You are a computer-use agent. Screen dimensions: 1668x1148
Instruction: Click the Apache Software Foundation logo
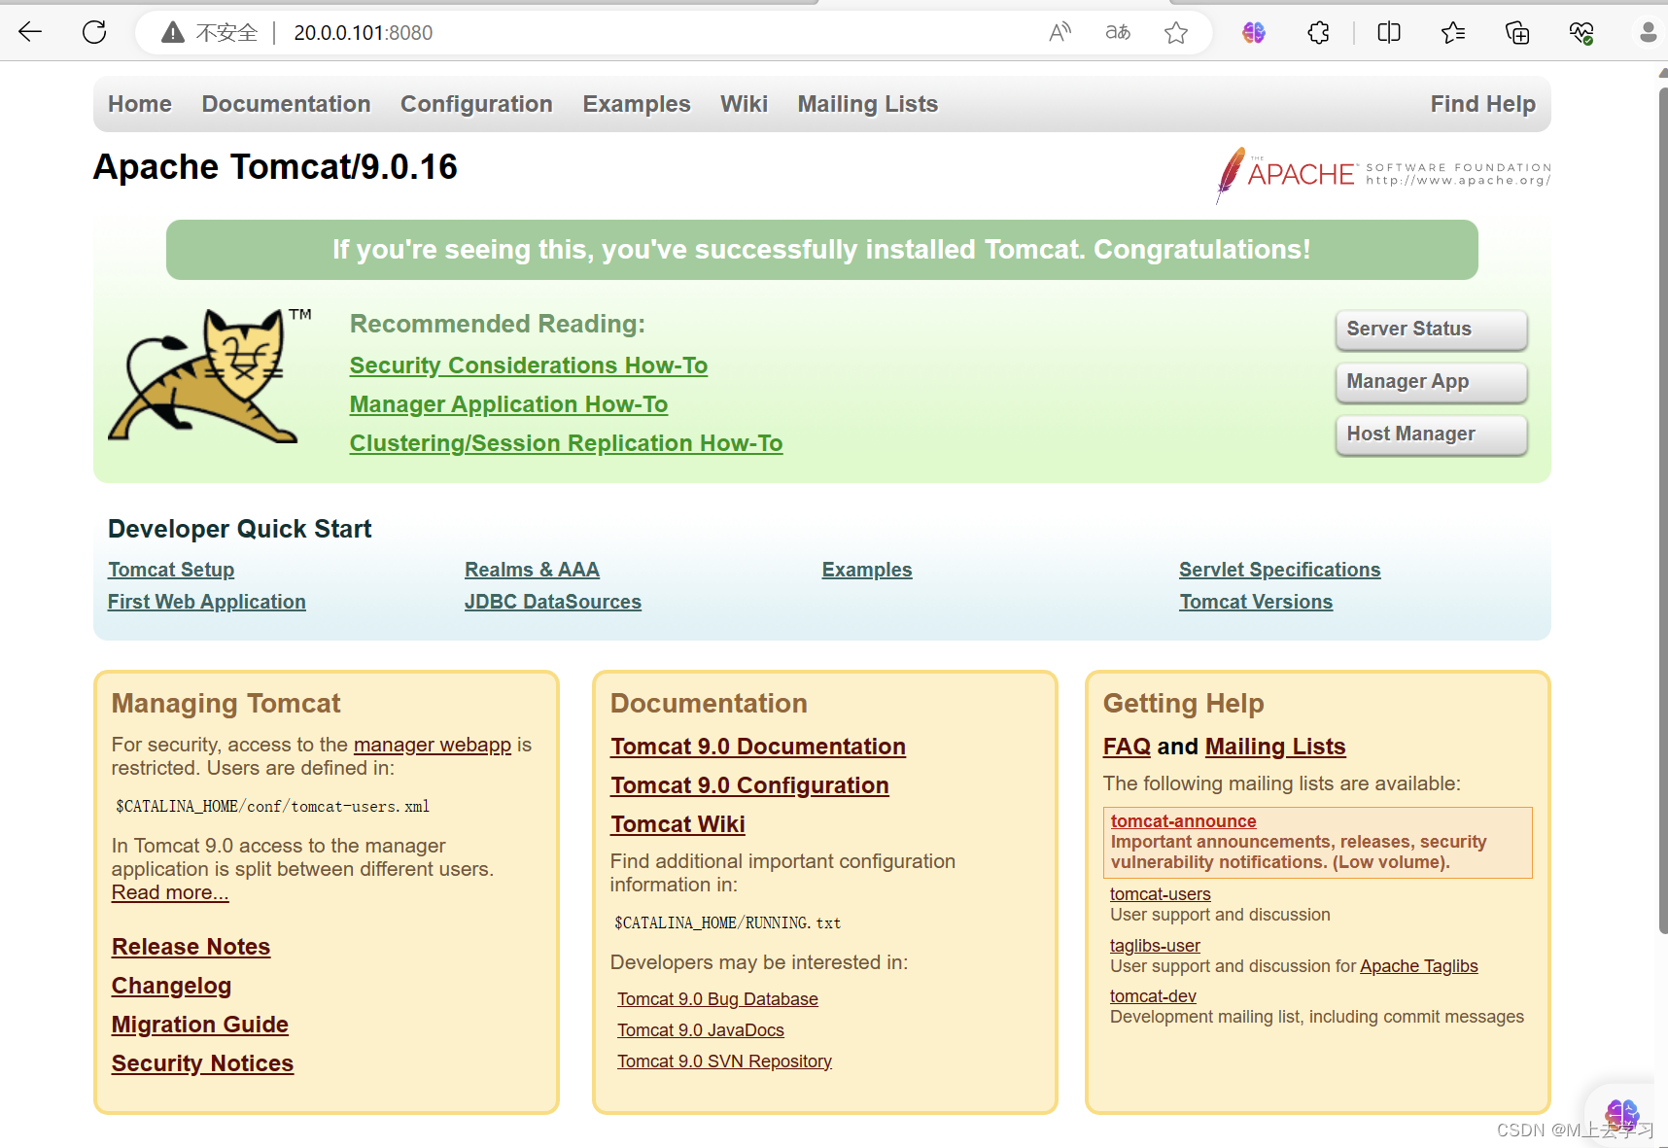tap(1383, 175)
